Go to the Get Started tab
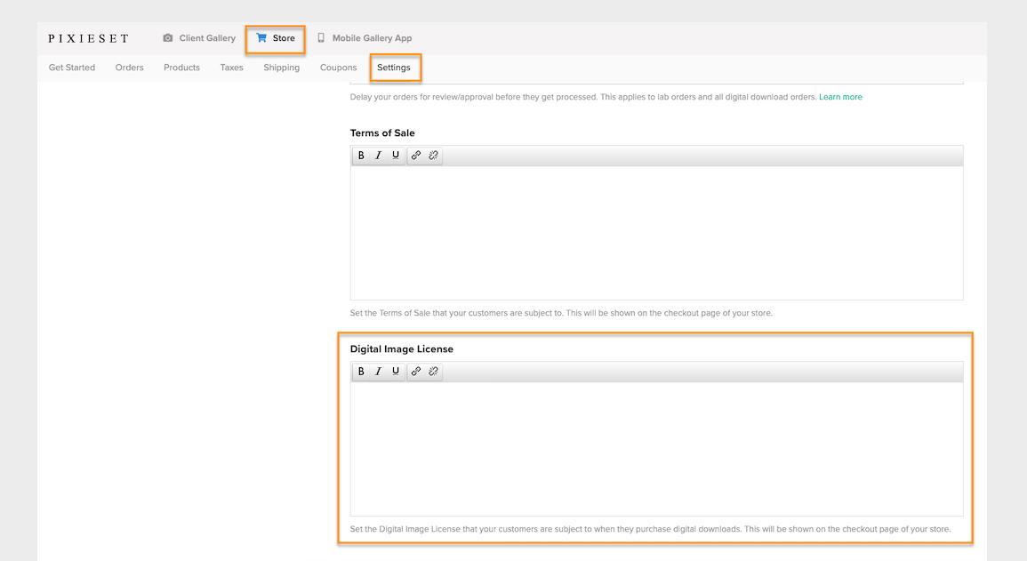The height and width of the screenshot is (561, 1027). coord(72,68)
